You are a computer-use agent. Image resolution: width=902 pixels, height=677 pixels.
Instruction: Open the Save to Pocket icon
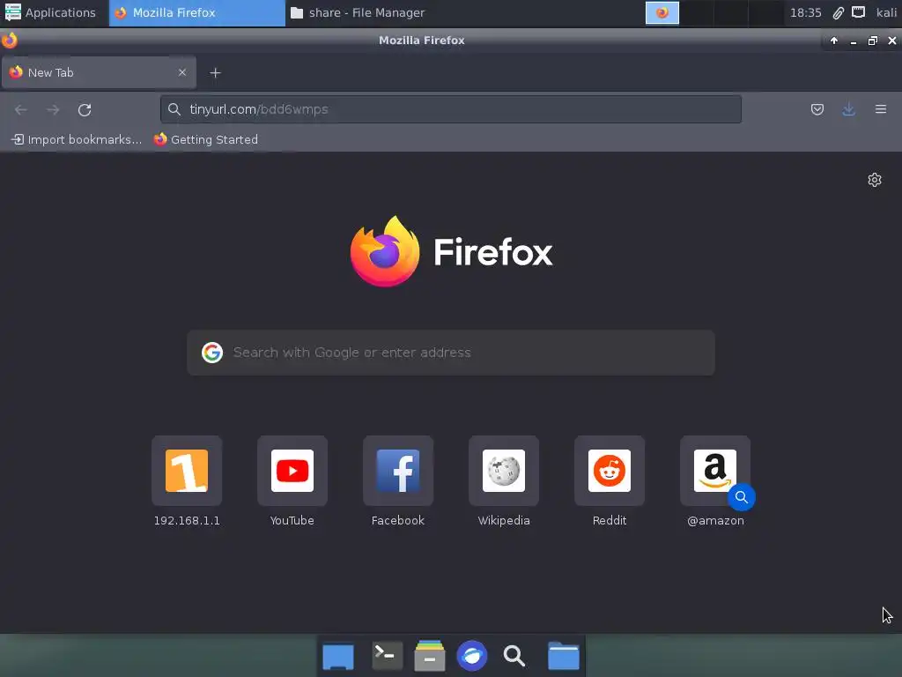tap(817, 109)
